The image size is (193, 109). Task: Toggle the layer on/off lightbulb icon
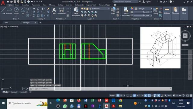click(x=82, y=9)
